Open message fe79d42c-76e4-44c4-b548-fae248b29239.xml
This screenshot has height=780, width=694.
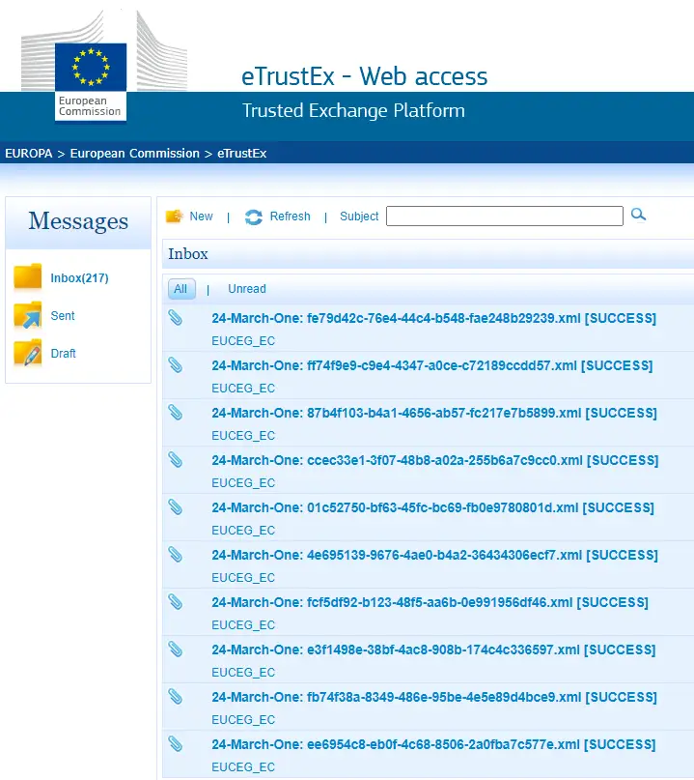pos(433,318)
